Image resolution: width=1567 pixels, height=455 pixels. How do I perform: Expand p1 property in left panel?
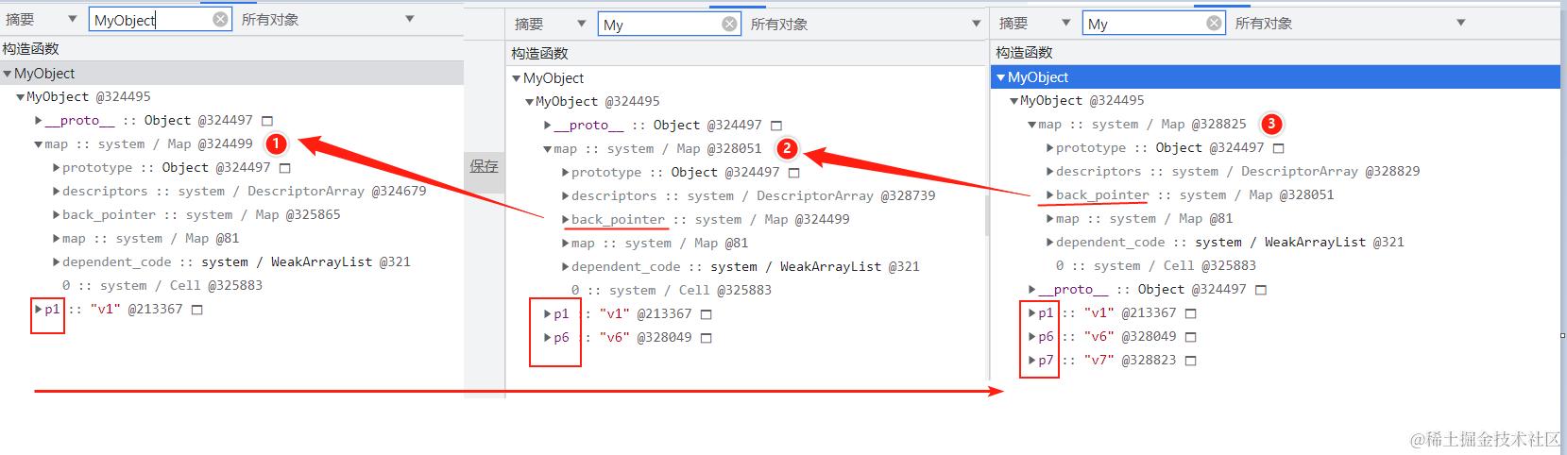coord(38,310)
